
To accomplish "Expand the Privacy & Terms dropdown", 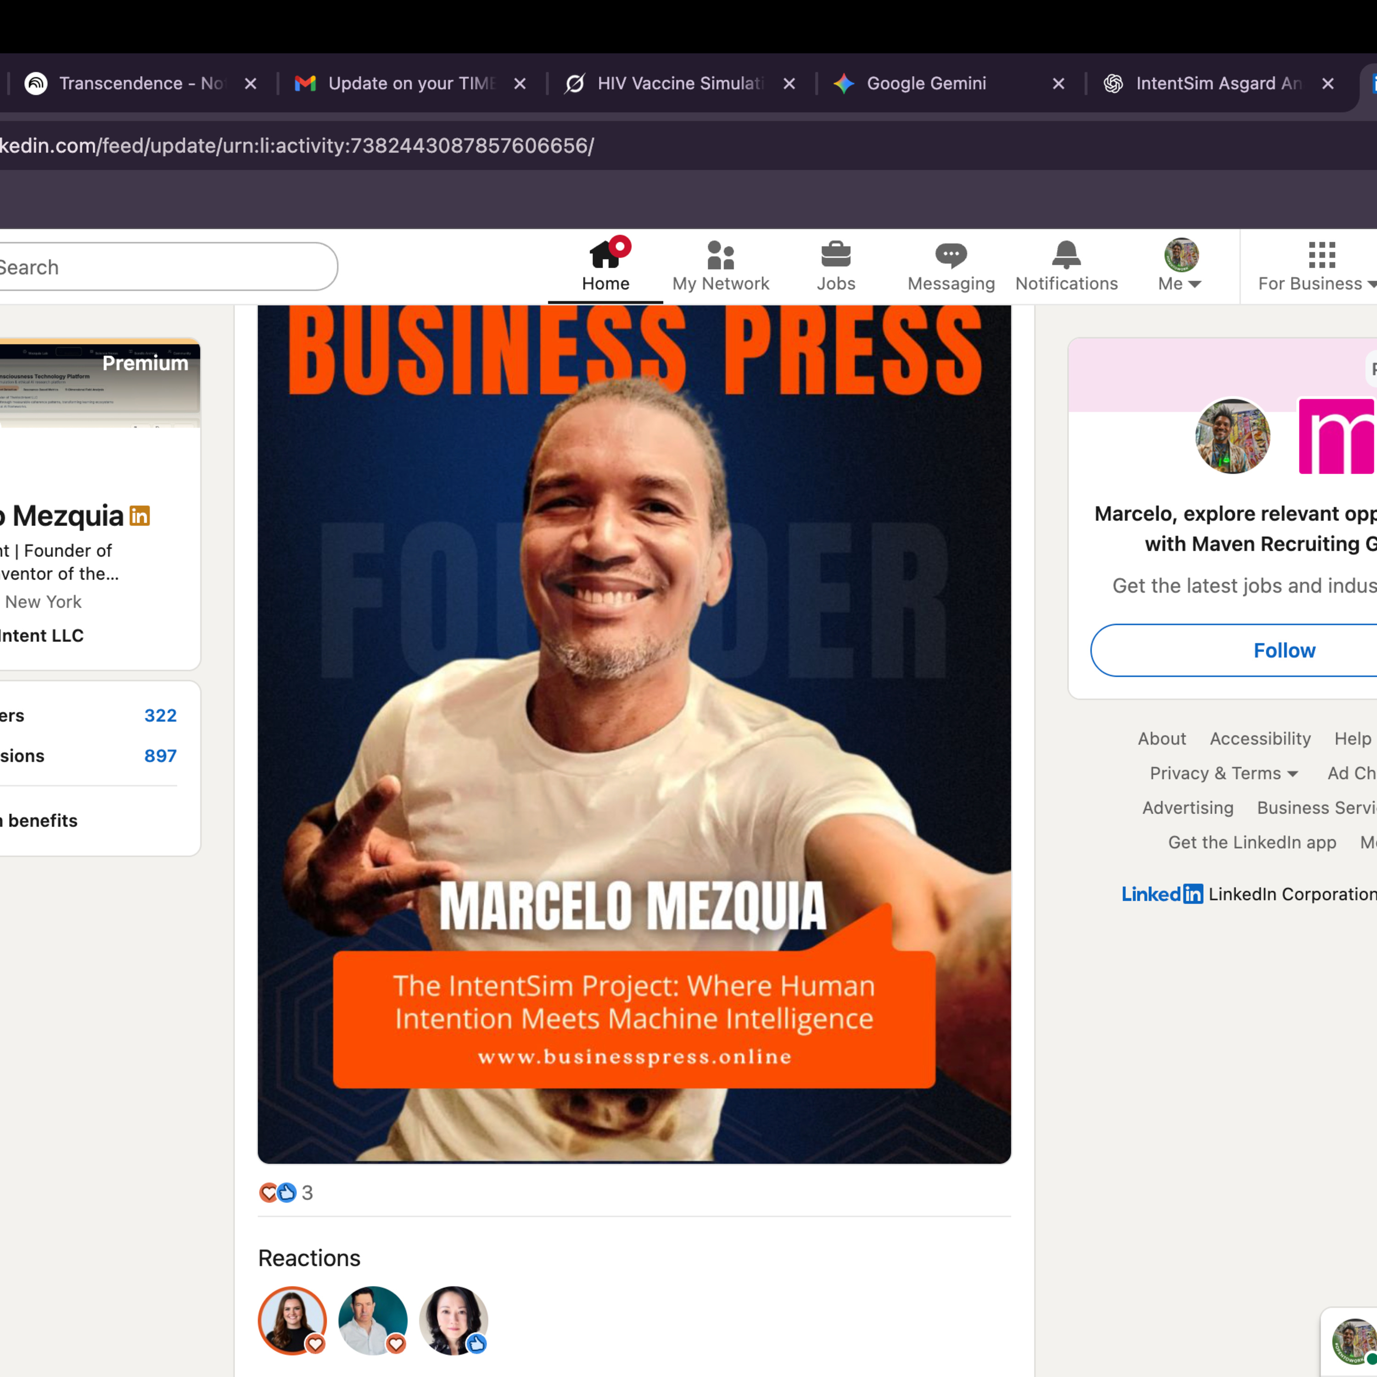I will 1224,773.
